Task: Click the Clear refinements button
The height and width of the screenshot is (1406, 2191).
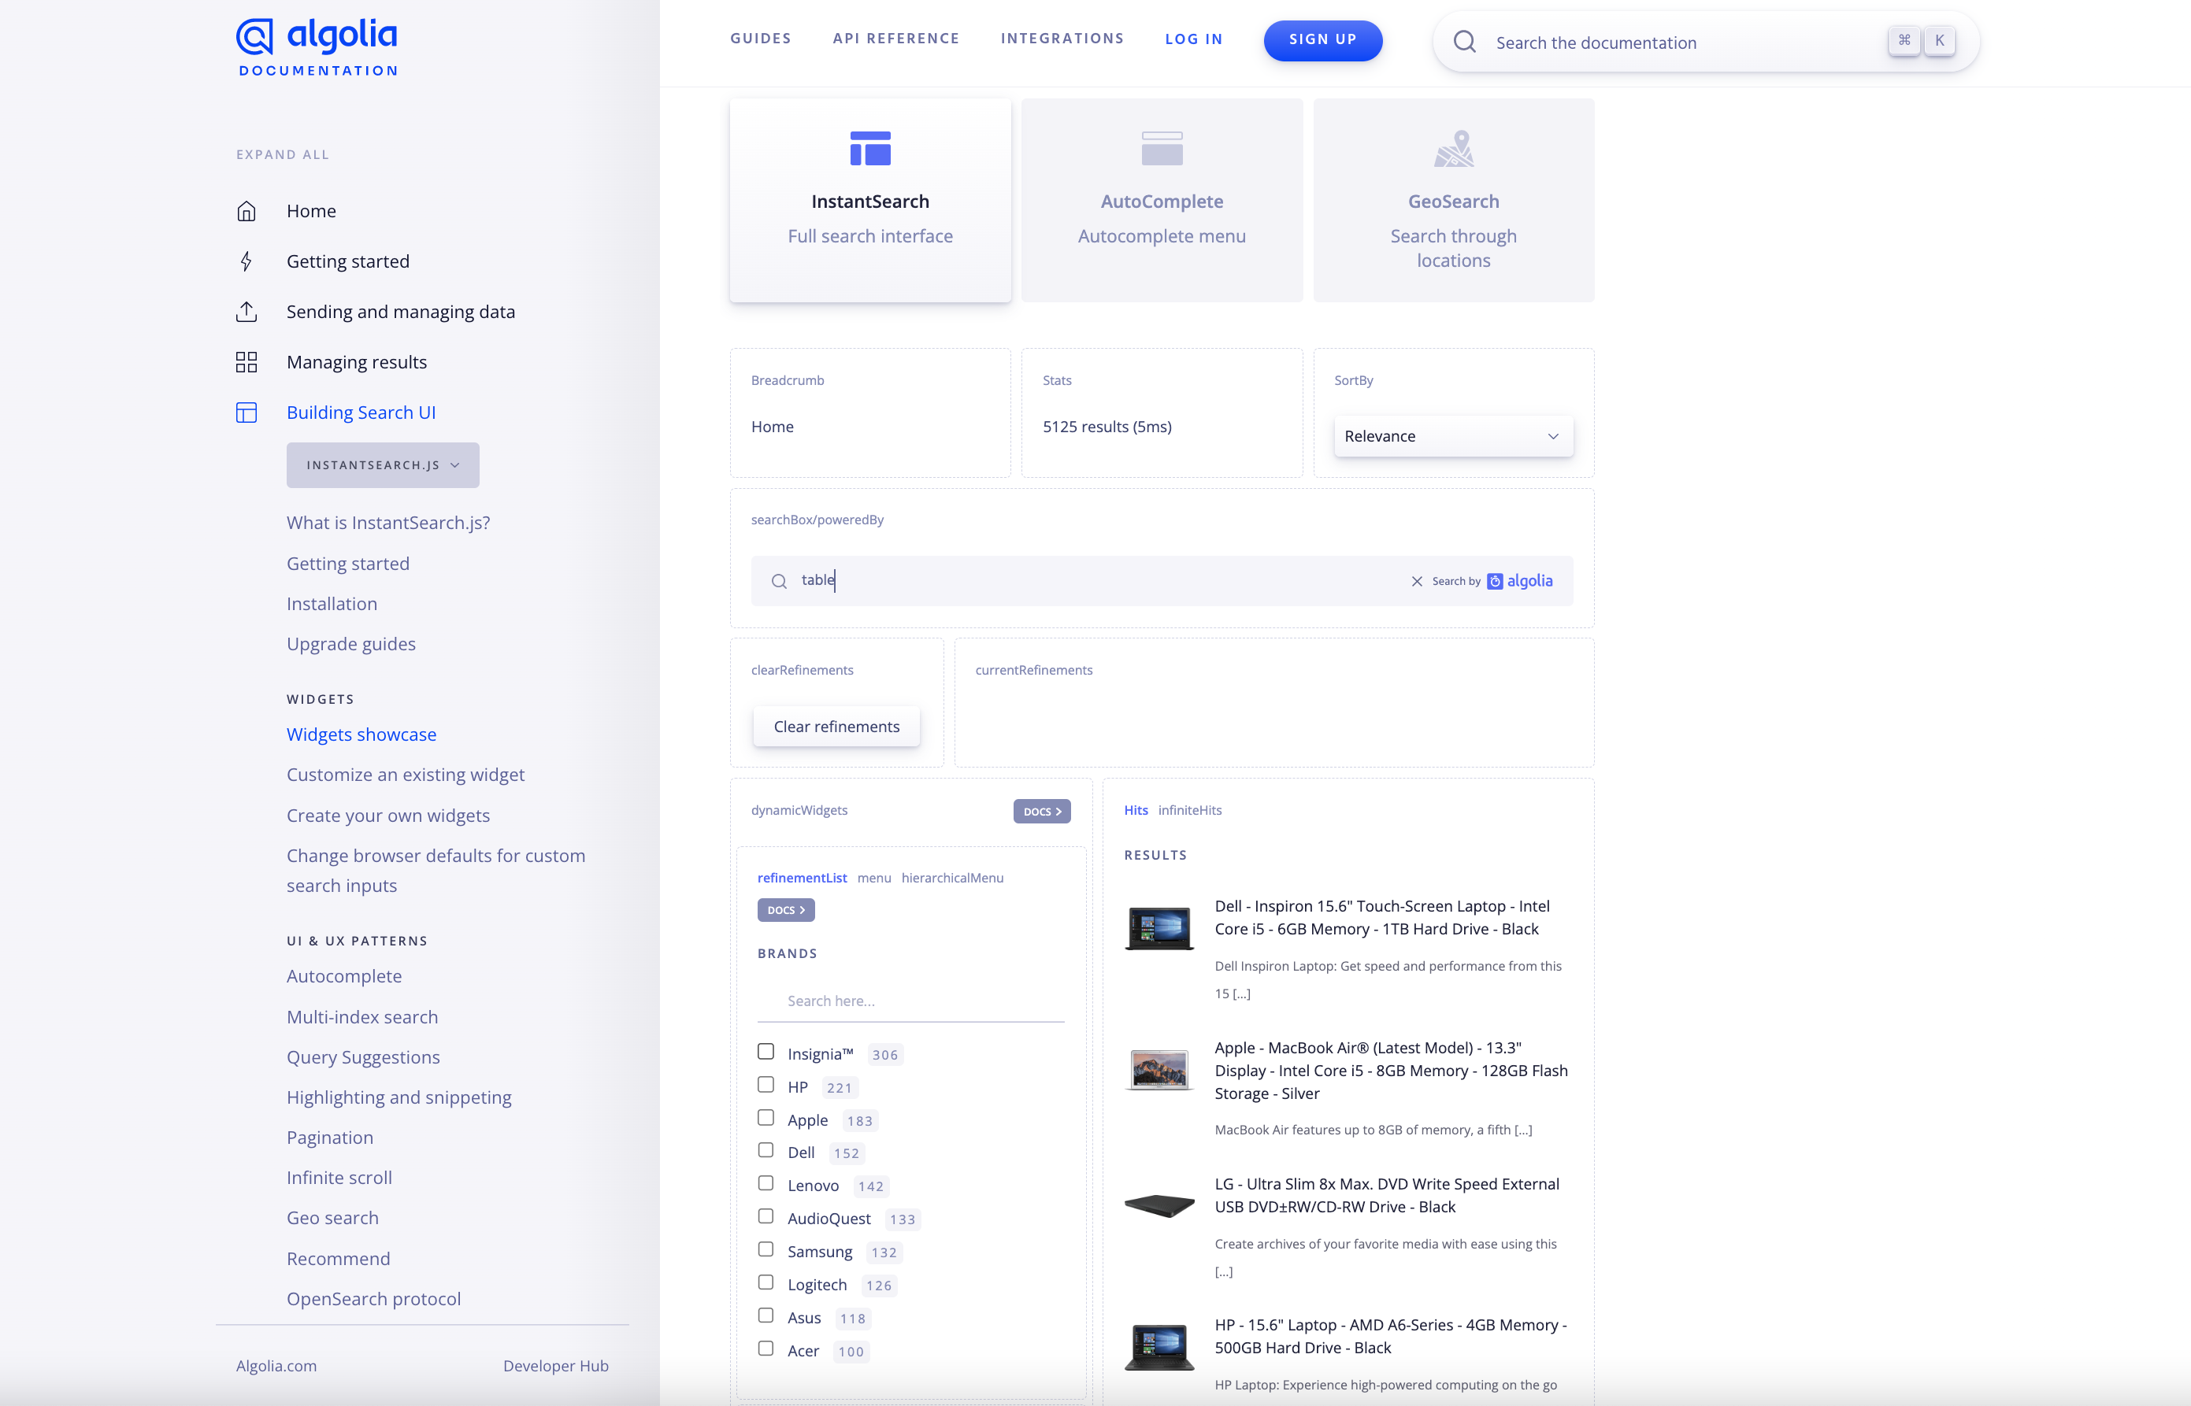Action: pos(836,726)
